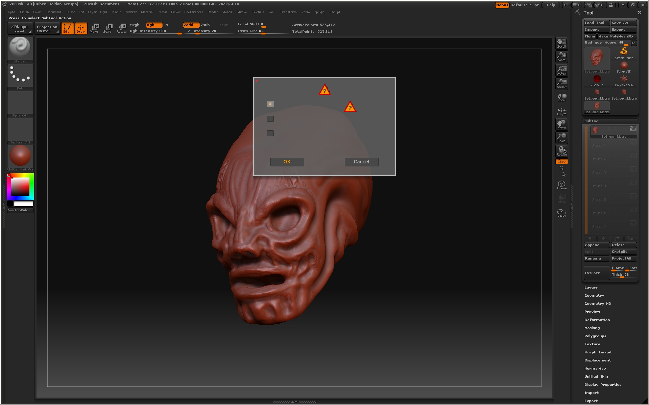This screenshot has width=649, height=405.
Task: Expand the Masking subpalette
Action: tap(592, 328)
